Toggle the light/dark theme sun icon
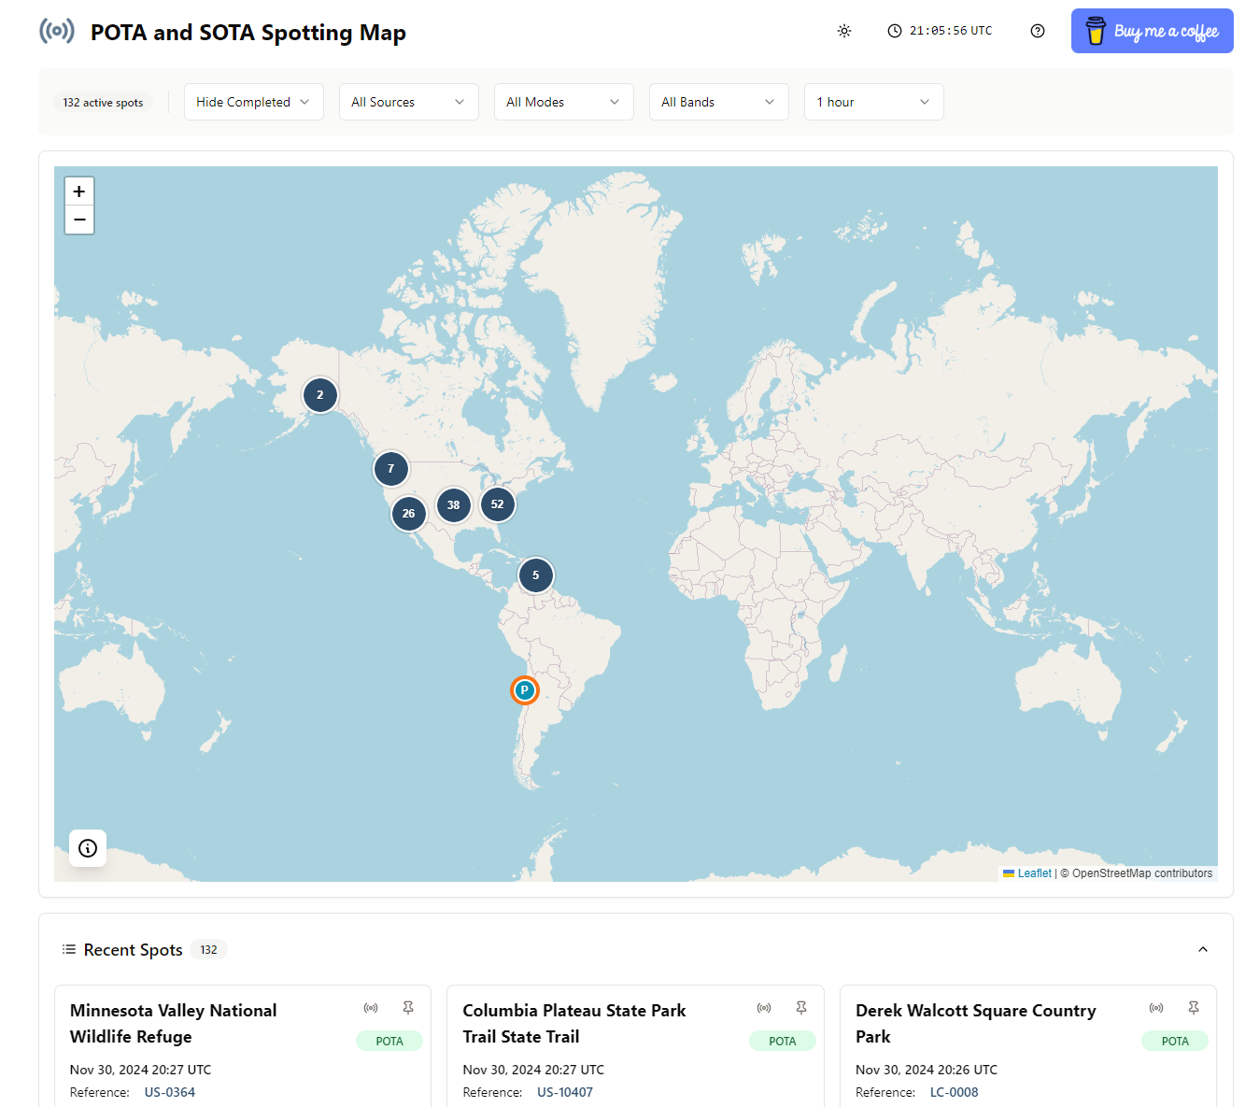This screenshot has width=1260, height=1107. point(844,31)
